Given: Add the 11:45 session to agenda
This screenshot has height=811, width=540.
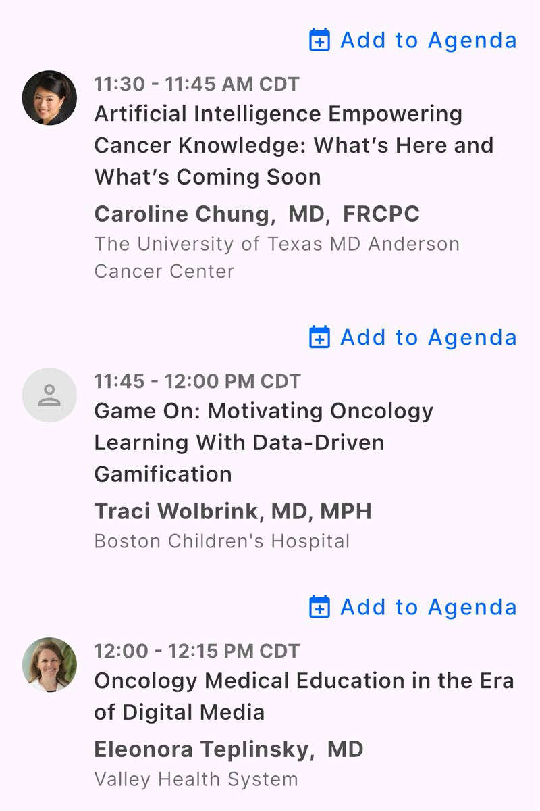Looking at the screenshot, I should pos(413,337).
